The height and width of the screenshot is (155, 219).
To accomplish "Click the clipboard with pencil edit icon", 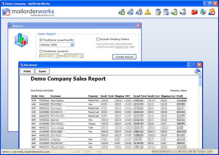I will [158, 12].
